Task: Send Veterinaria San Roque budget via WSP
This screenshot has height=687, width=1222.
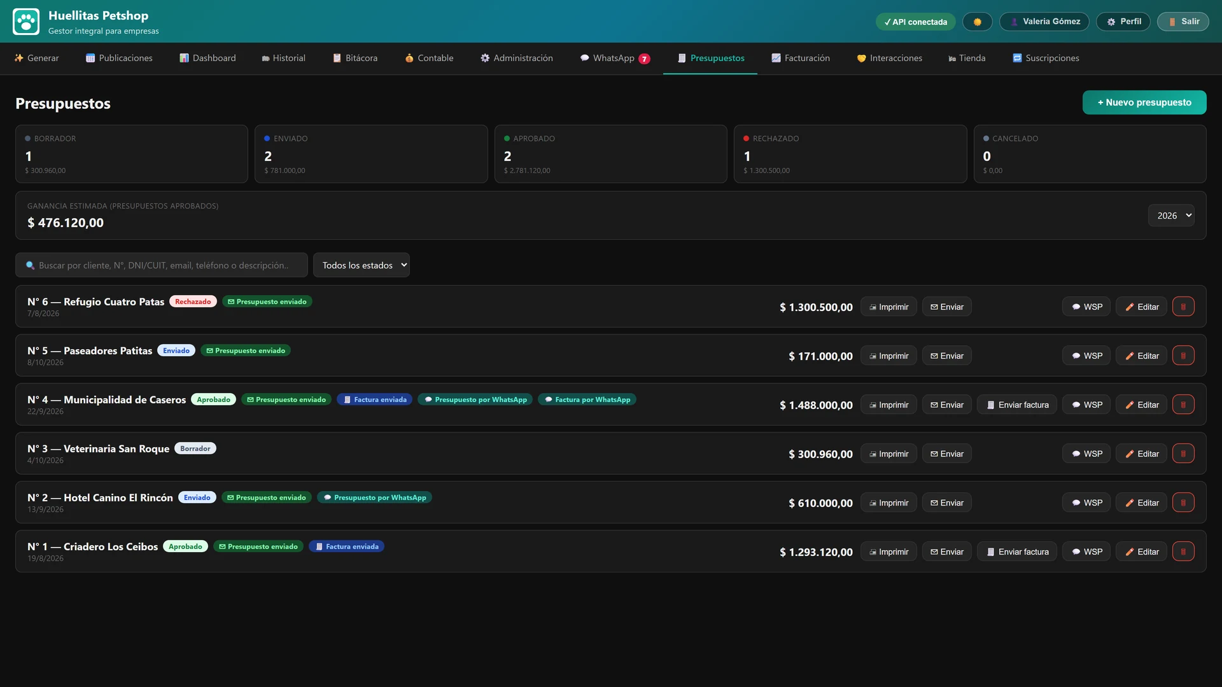Action: pos(1086,454)
